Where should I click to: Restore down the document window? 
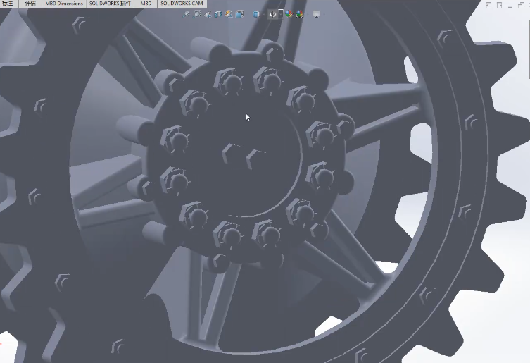click(521, 6)
